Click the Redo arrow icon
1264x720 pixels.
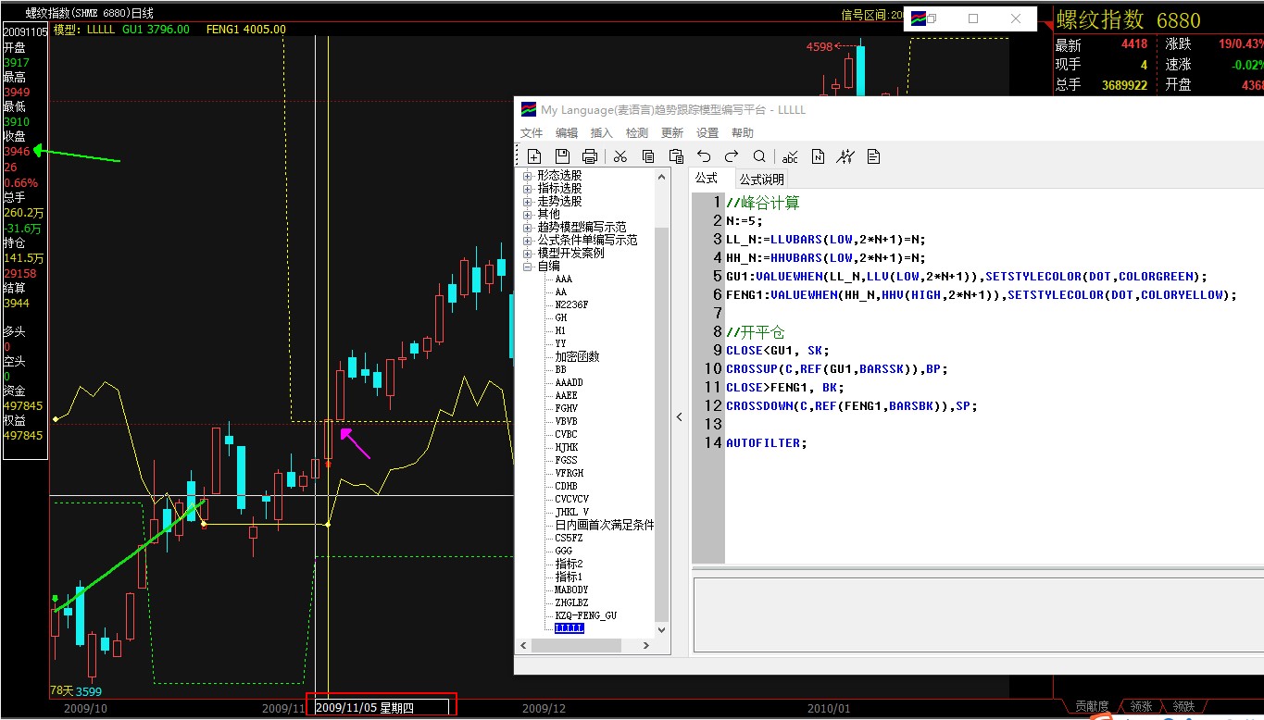pyautogui.click(x=732, y=156)
